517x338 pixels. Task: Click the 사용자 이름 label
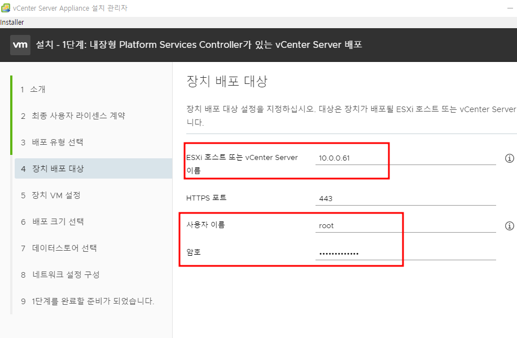pyautogui.click(x=206, y=225)
